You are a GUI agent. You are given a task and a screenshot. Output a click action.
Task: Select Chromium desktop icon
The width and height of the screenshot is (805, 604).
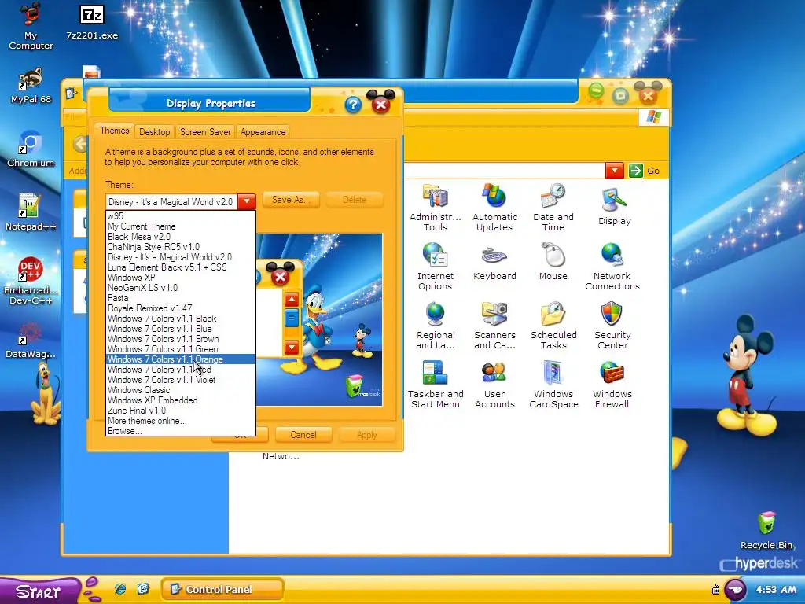pos(31,149)
